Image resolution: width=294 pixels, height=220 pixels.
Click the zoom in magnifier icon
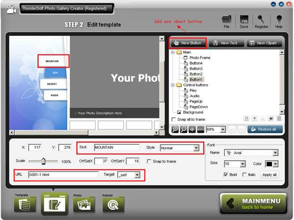pyautogui.click(x=175, y=129)
